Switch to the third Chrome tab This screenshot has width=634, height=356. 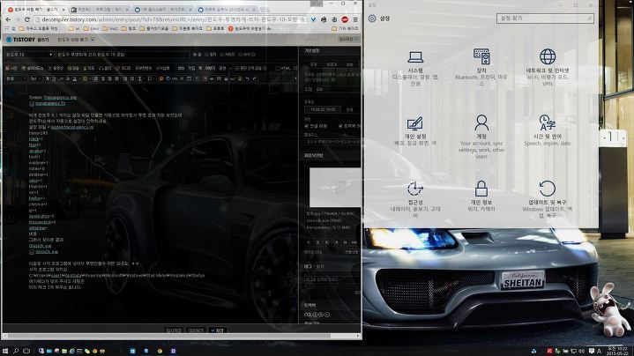(x=163, y=9)
